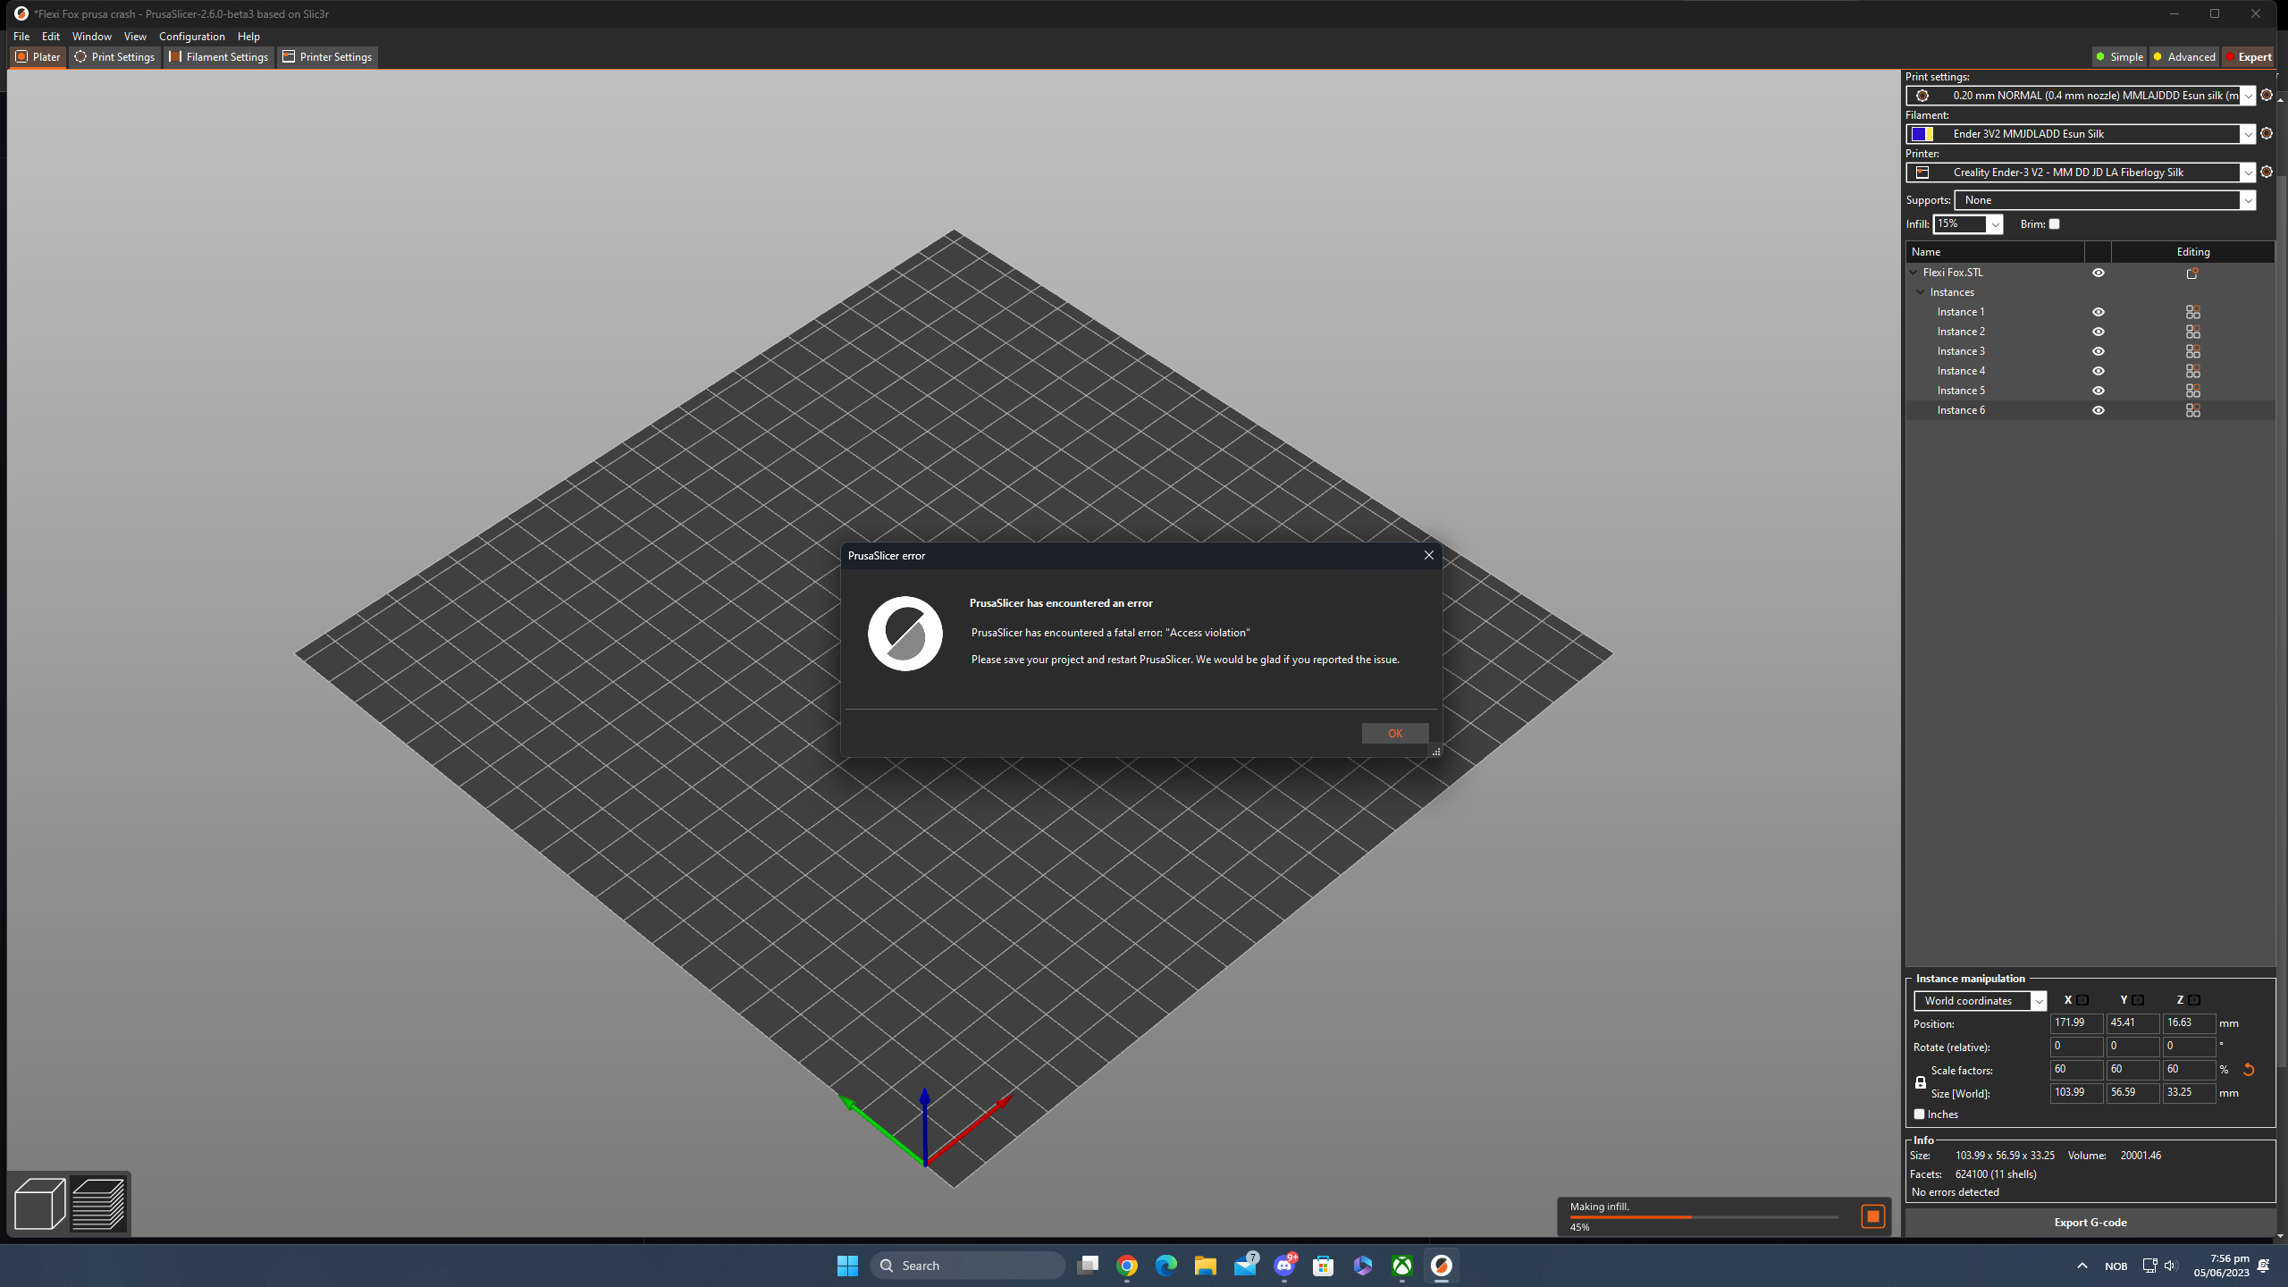Open the printer settings gear icon
Viewport: 2288px width, 1287px height.
[2267, 172]
